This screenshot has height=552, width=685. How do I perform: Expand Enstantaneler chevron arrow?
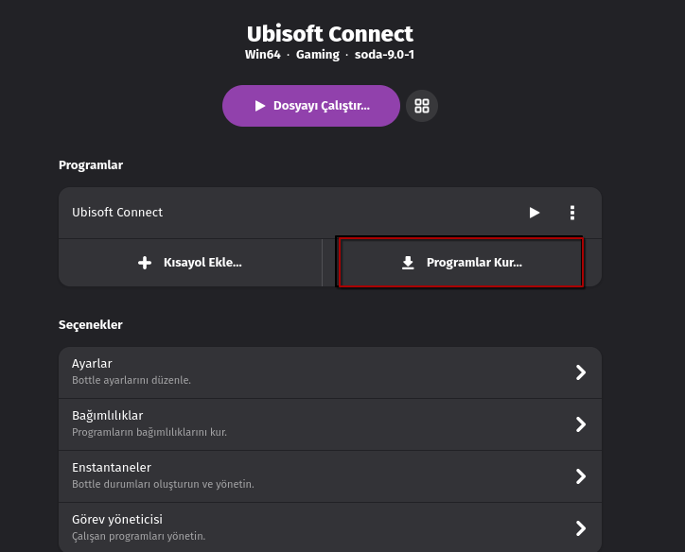pyautogui.click(x=581, y=476)
